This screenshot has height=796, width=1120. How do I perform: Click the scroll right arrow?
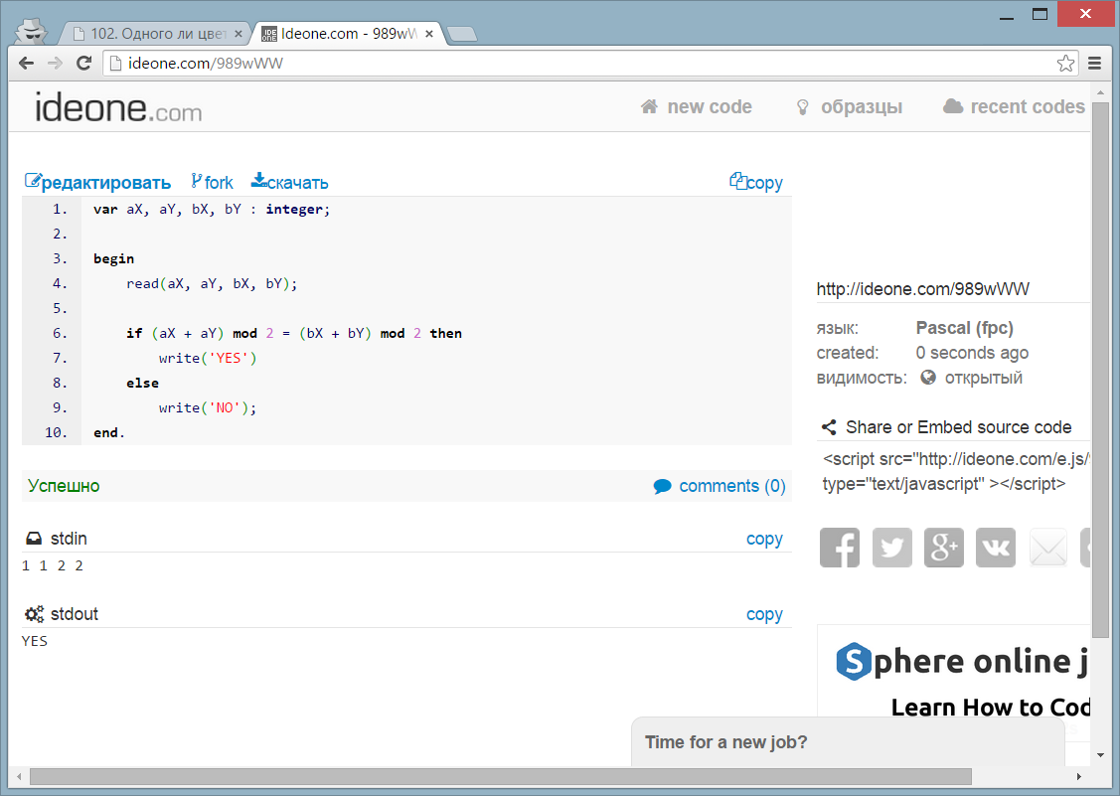(x=1078, y=777)
